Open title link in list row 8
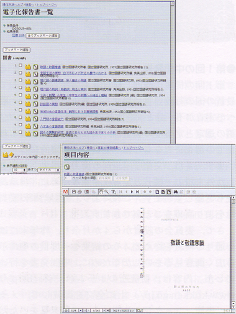The image size is (236, 314). pos(52,119)
